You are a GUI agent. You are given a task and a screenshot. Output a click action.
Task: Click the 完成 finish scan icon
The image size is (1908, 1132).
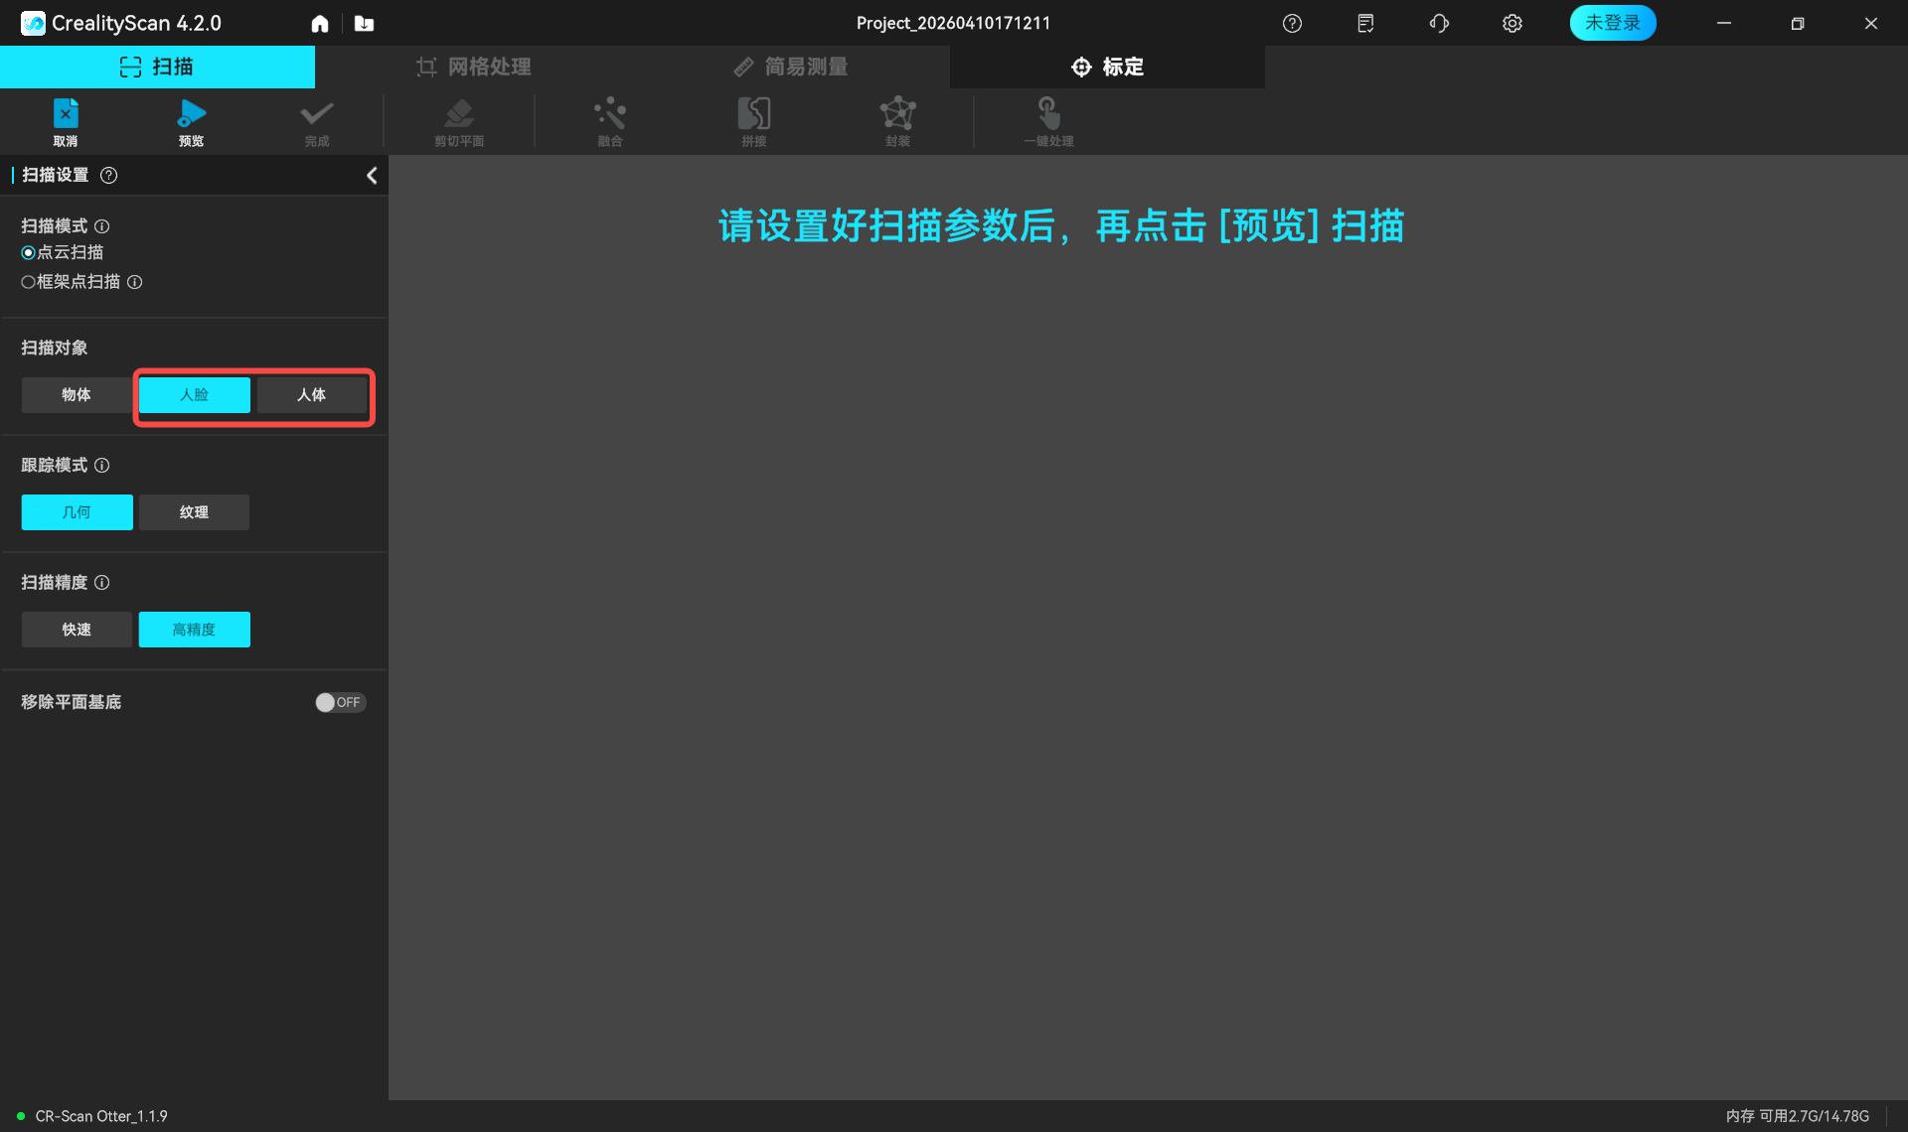(316, 119)
